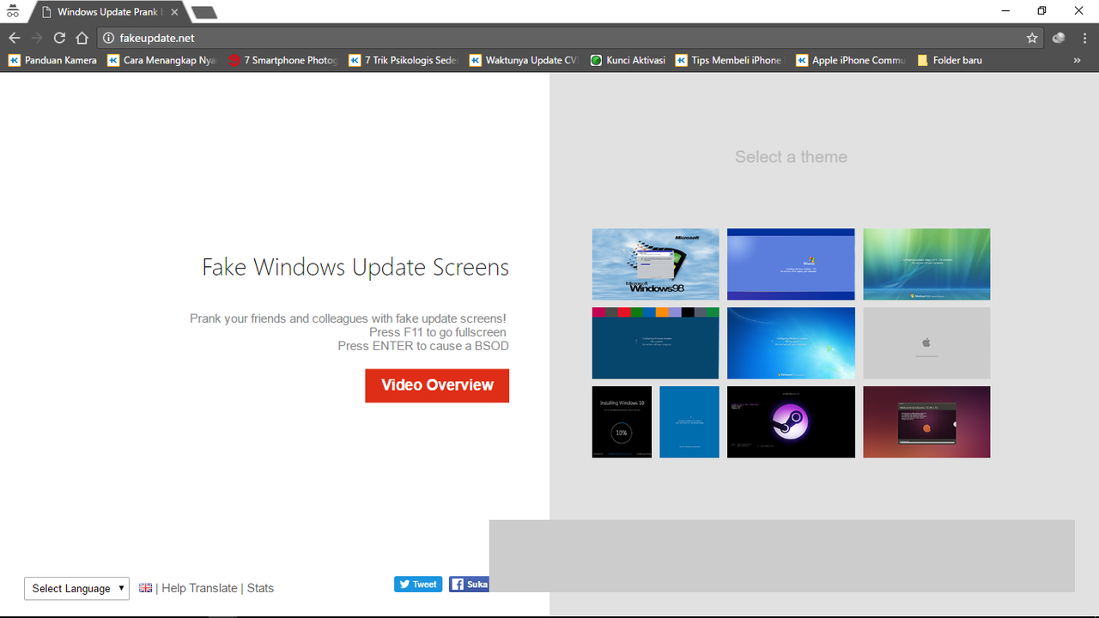This screenshot has width=1099, height=618.
Task: Click the UK flag icon
Action: pyautogui.click(x=146, y=588)
